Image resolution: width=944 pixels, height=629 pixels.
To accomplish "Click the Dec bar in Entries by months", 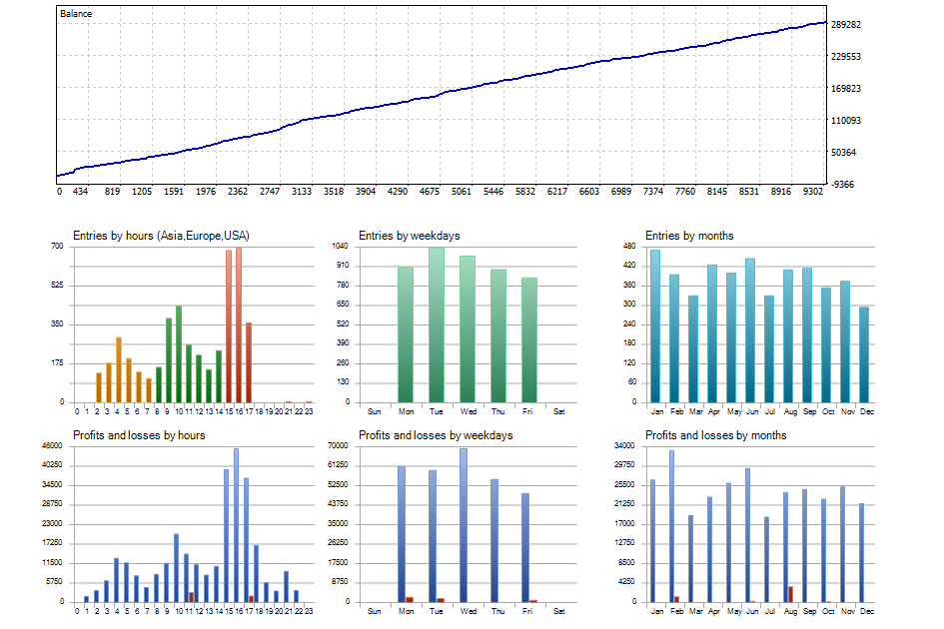I will point(864,354).
